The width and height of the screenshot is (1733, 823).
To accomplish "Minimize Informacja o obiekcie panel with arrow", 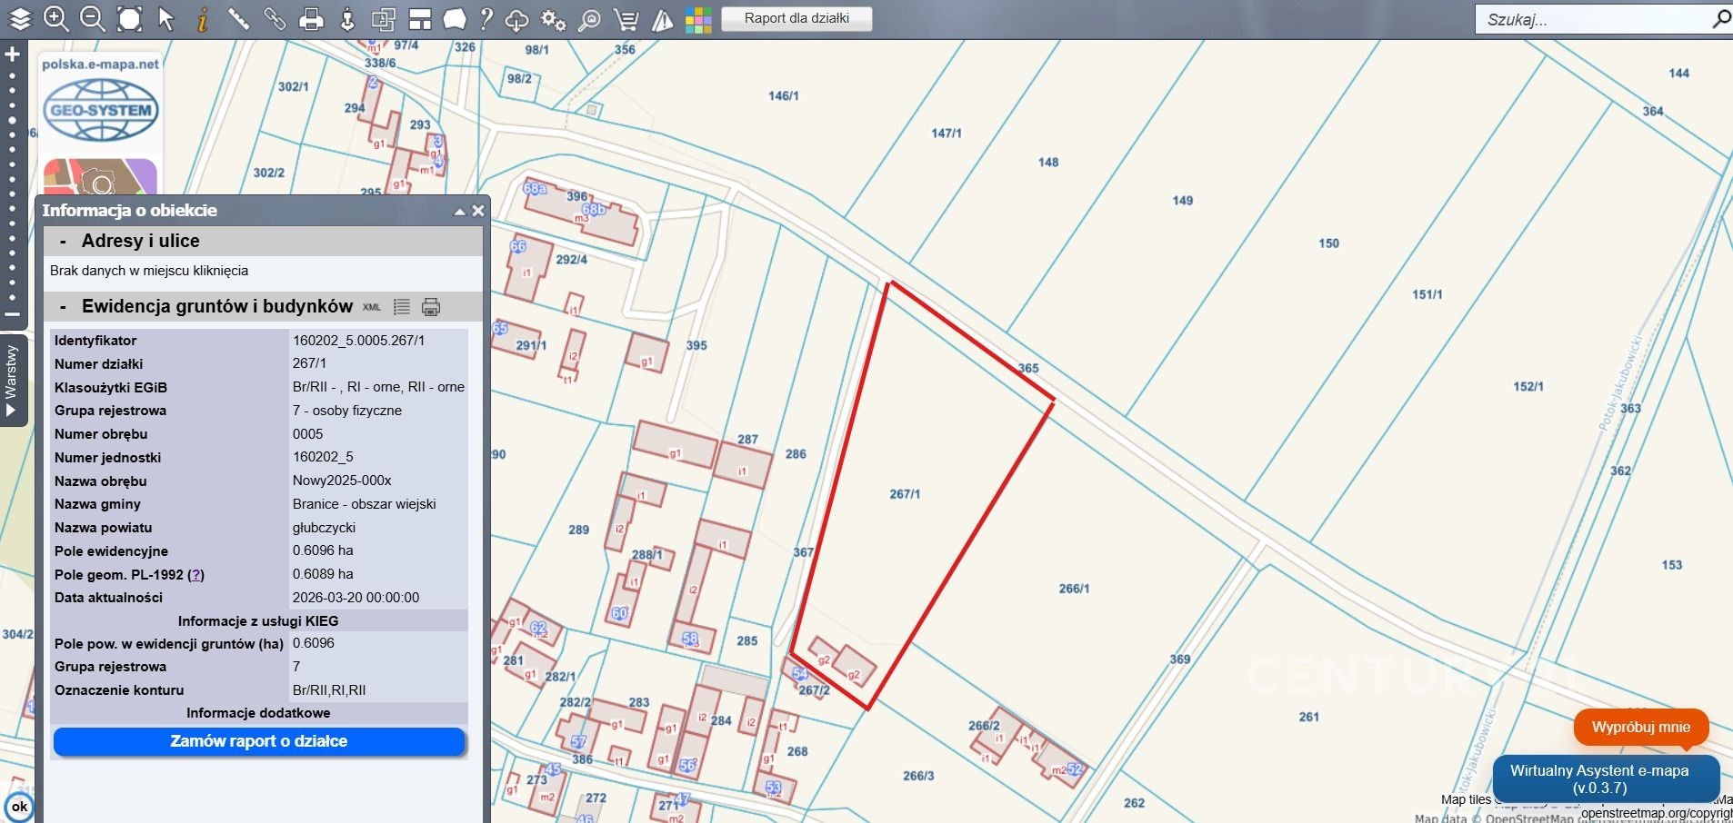I will [x=459, y=211].
